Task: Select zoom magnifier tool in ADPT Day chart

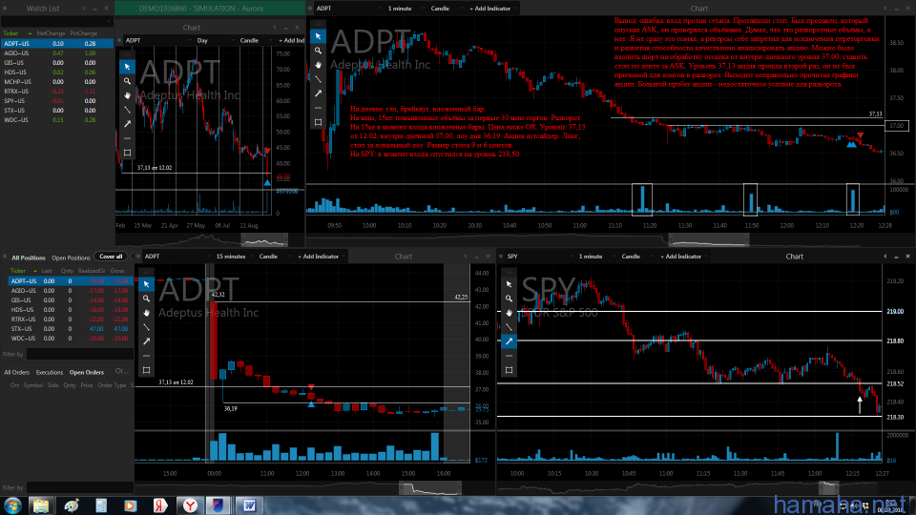Action: coord(127,81)
